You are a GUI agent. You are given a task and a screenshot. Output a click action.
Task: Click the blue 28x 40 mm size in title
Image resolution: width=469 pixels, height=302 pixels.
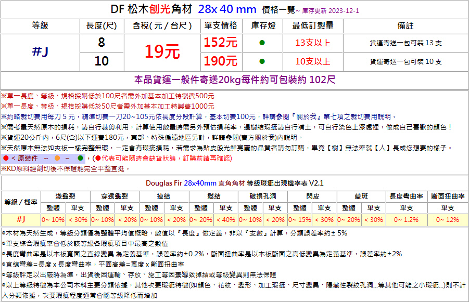pyautogui.click(x=227, y=9)
